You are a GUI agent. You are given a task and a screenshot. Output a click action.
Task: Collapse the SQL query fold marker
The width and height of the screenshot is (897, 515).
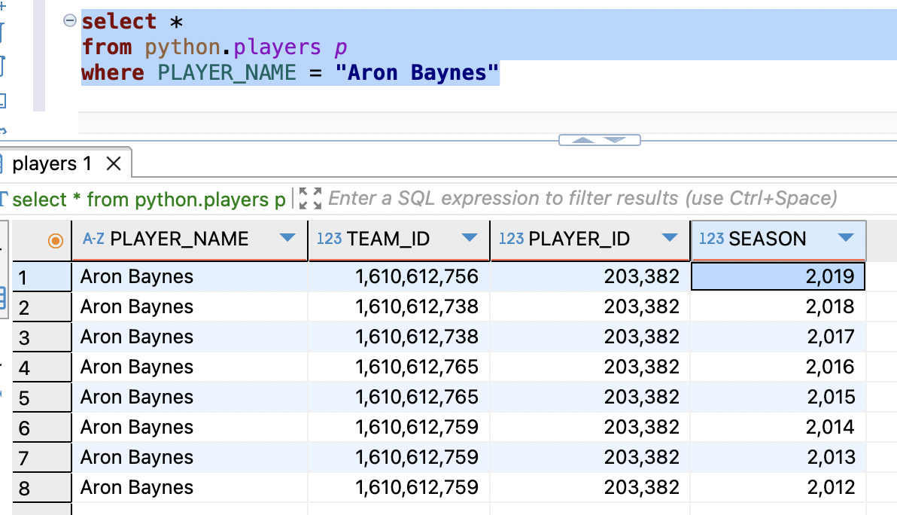pyautogui.click(x=70, y=21)
